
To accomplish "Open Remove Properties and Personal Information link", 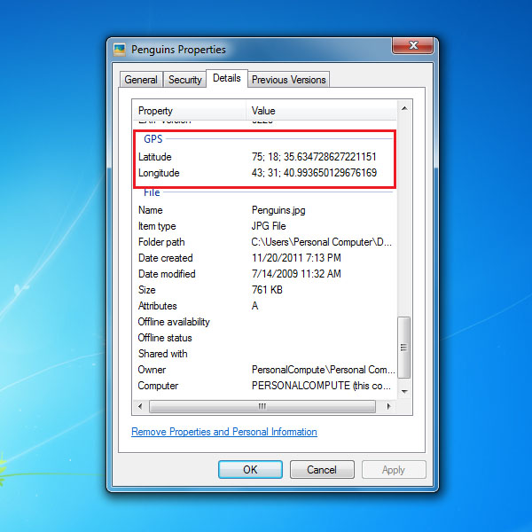I will click(224, 432).
